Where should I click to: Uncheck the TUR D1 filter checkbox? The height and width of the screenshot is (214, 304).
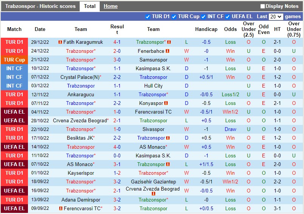148,17
